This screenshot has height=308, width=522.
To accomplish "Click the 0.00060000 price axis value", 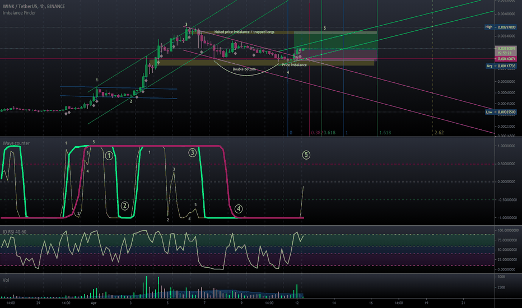I will [x=507, y=92].
